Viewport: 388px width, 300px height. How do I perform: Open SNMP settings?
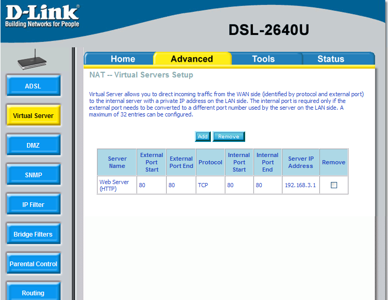click(x=33, y=175)
